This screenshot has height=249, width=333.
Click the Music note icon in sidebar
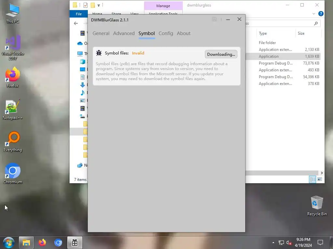click(82, 92)
